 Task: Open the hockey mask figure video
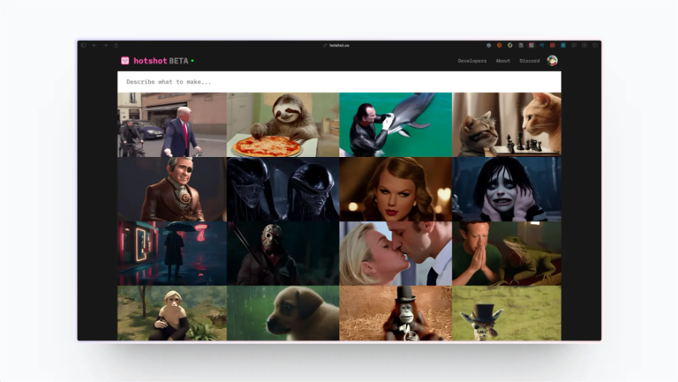[x=283, y=253]
